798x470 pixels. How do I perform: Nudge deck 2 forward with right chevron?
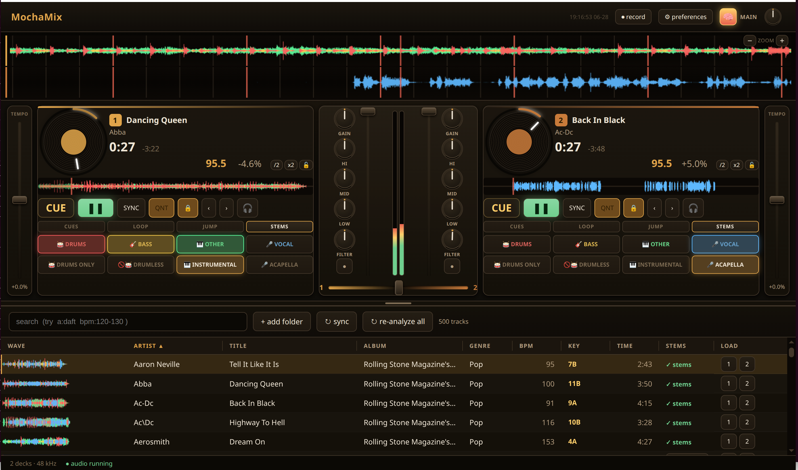672,208
